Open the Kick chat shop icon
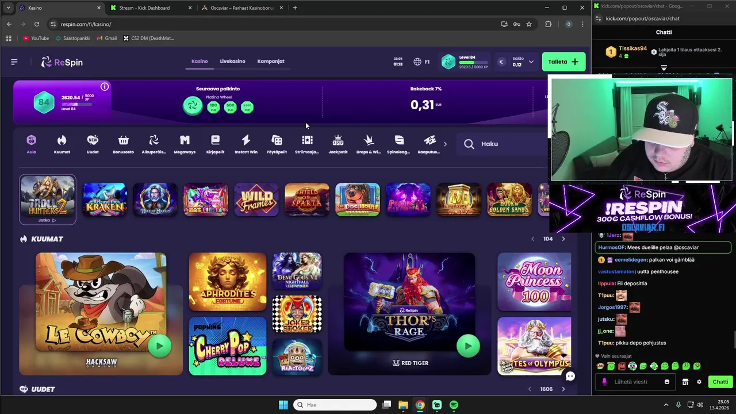This screenshot has height=414, width=736. pyautogui.click(x=685, y=382)
